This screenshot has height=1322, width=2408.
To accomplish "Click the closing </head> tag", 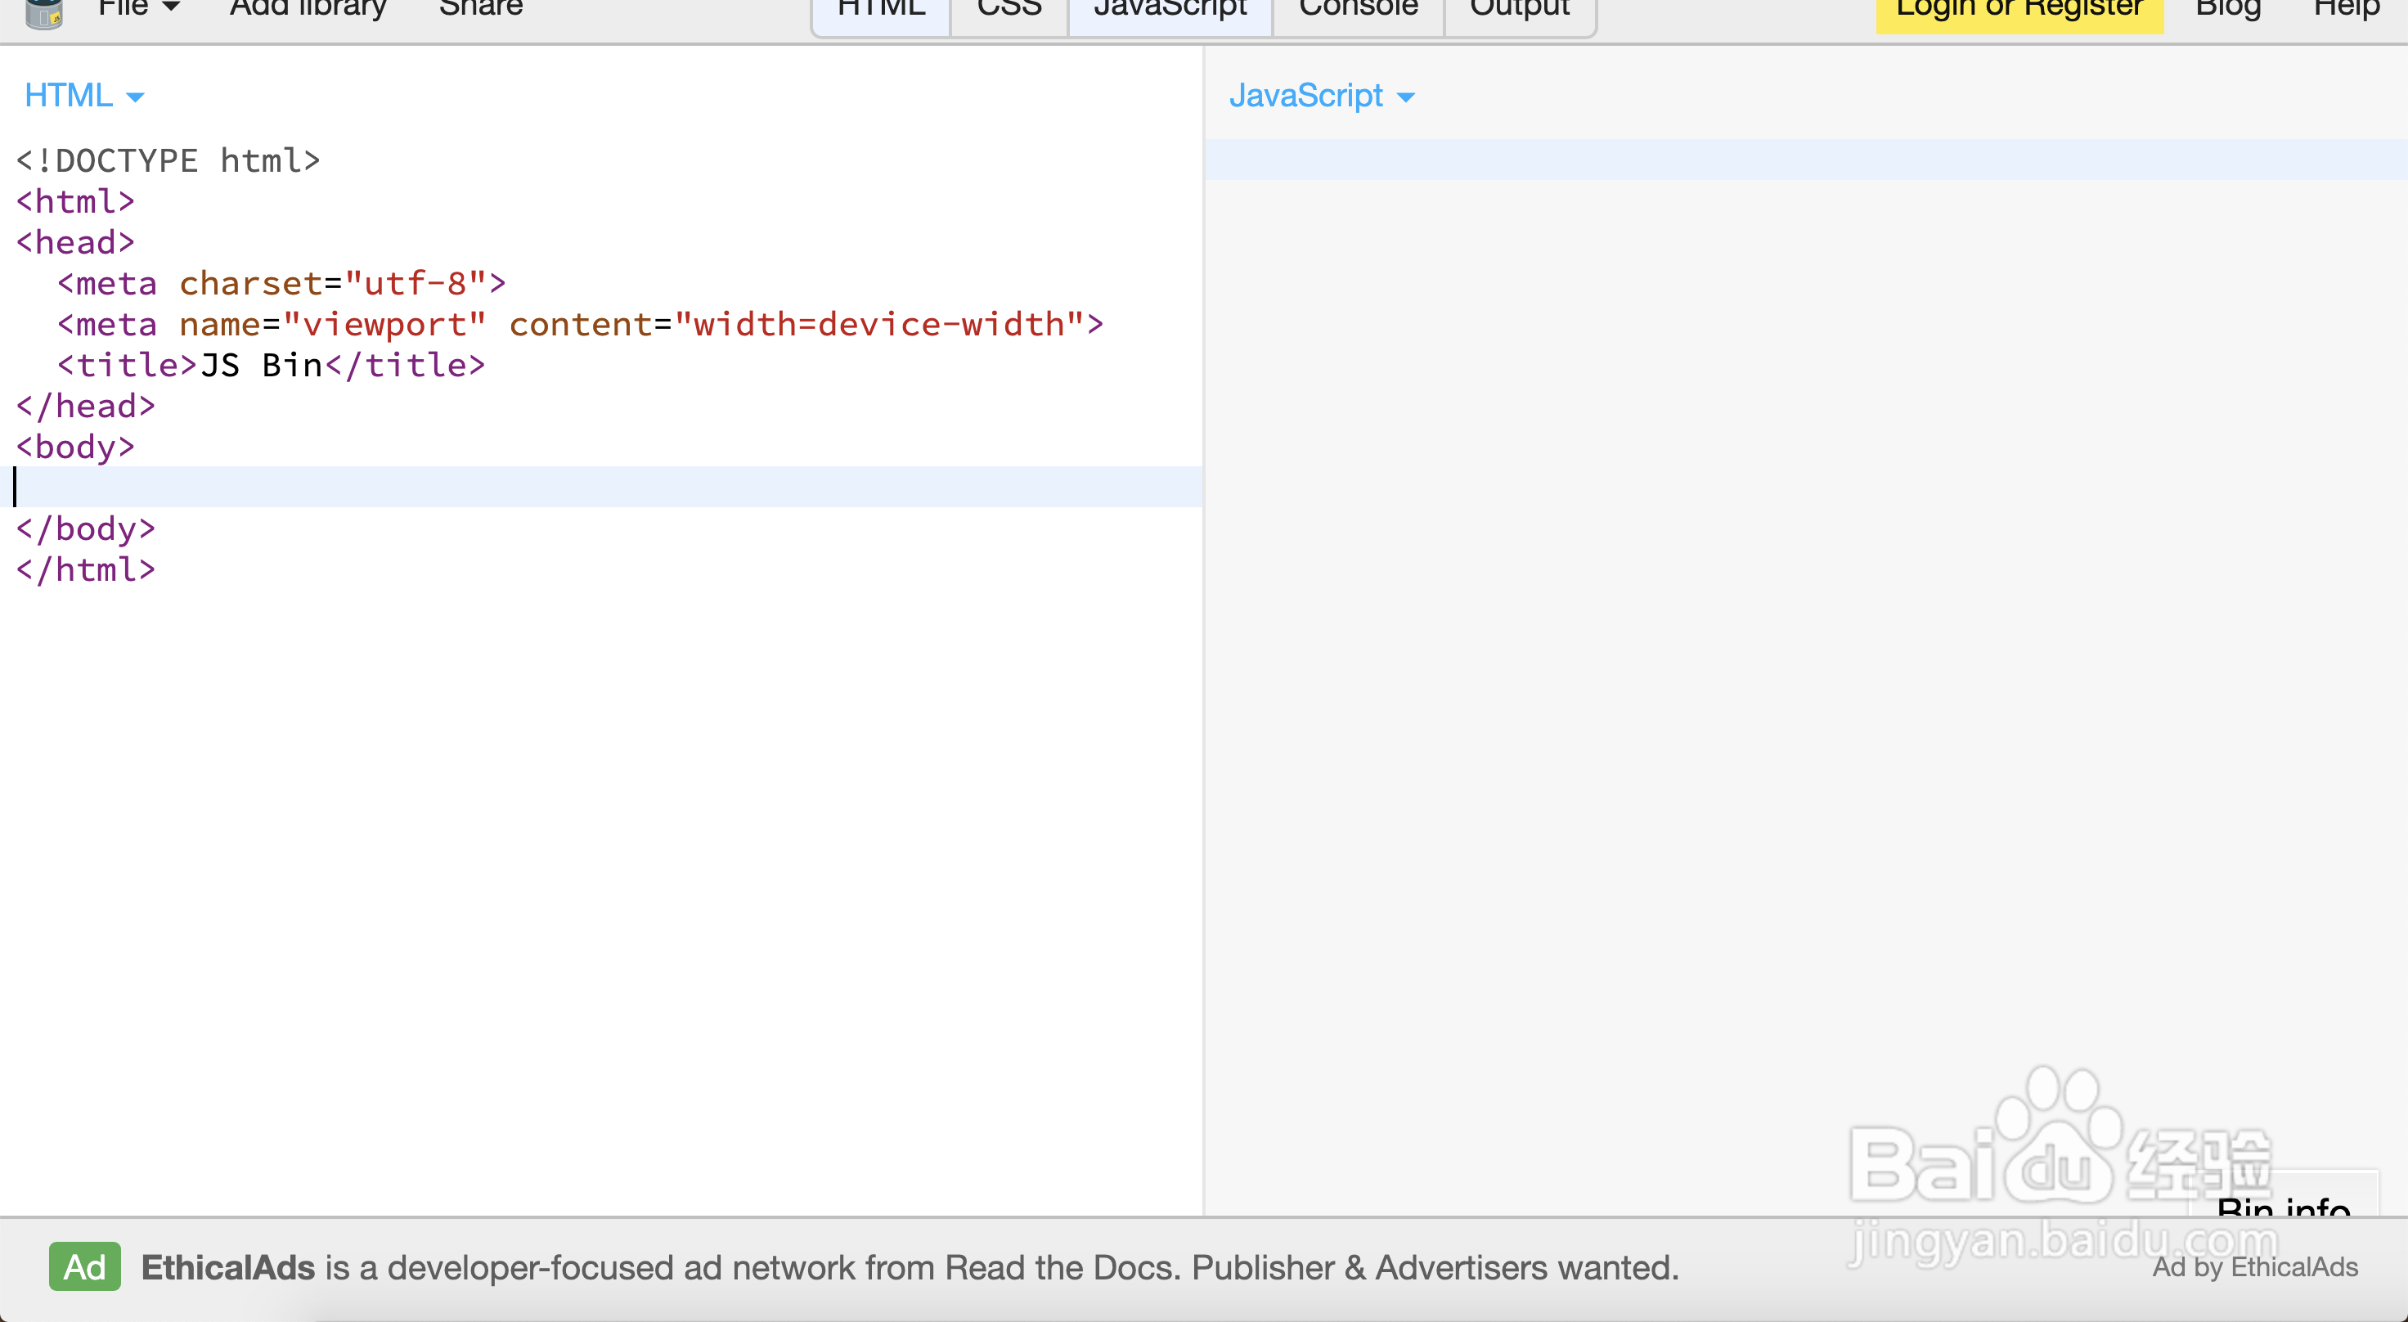I will point(86,407).
